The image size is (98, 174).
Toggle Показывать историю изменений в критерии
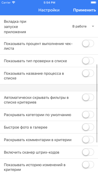coord(88,165)
